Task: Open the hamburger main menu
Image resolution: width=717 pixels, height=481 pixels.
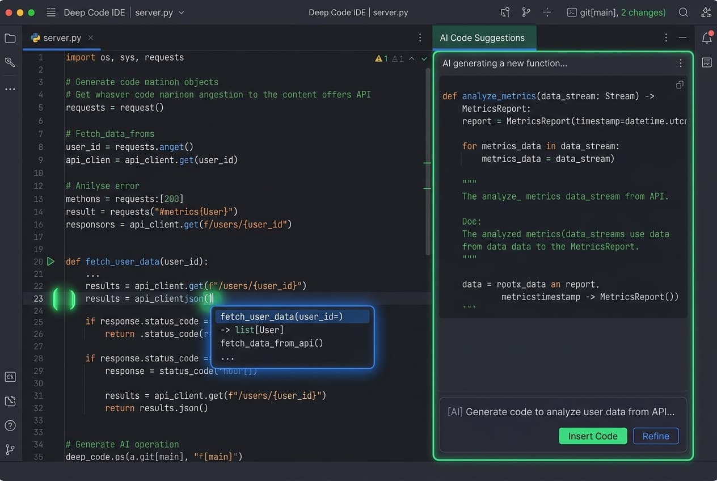Action: [51, 12]
